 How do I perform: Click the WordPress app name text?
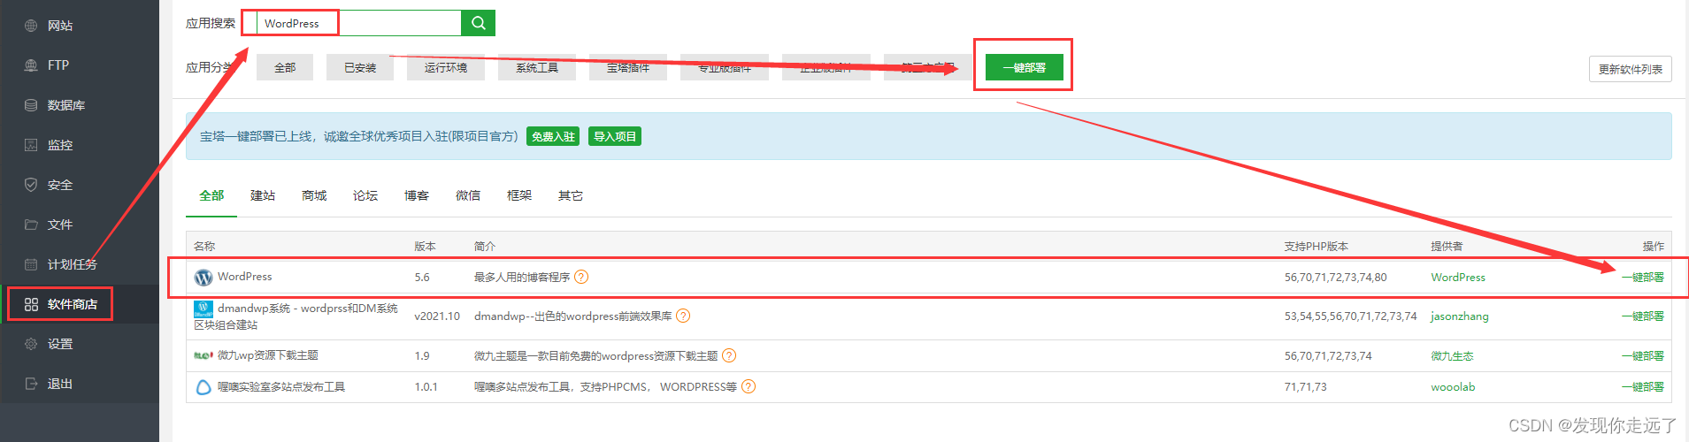245,277
